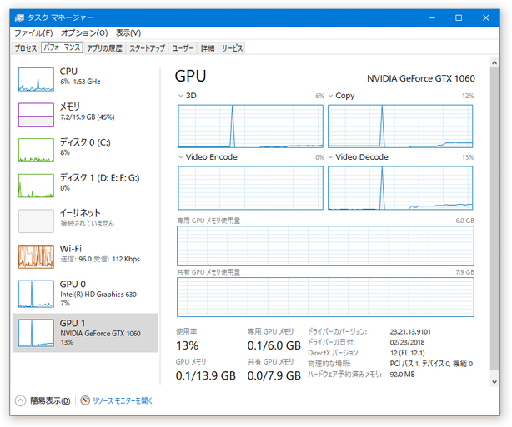Switch to the 詳細 tab
This screenshot has height=427, width=512.
pyautogui.click(x=208, y=48)
